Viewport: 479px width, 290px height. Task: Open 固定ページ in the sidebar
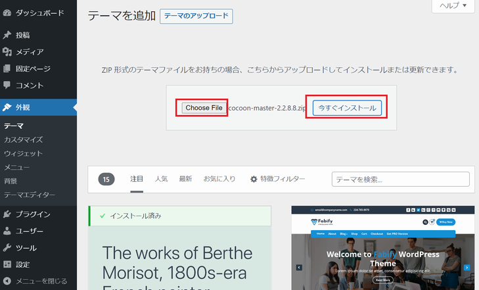coord(39,68)
